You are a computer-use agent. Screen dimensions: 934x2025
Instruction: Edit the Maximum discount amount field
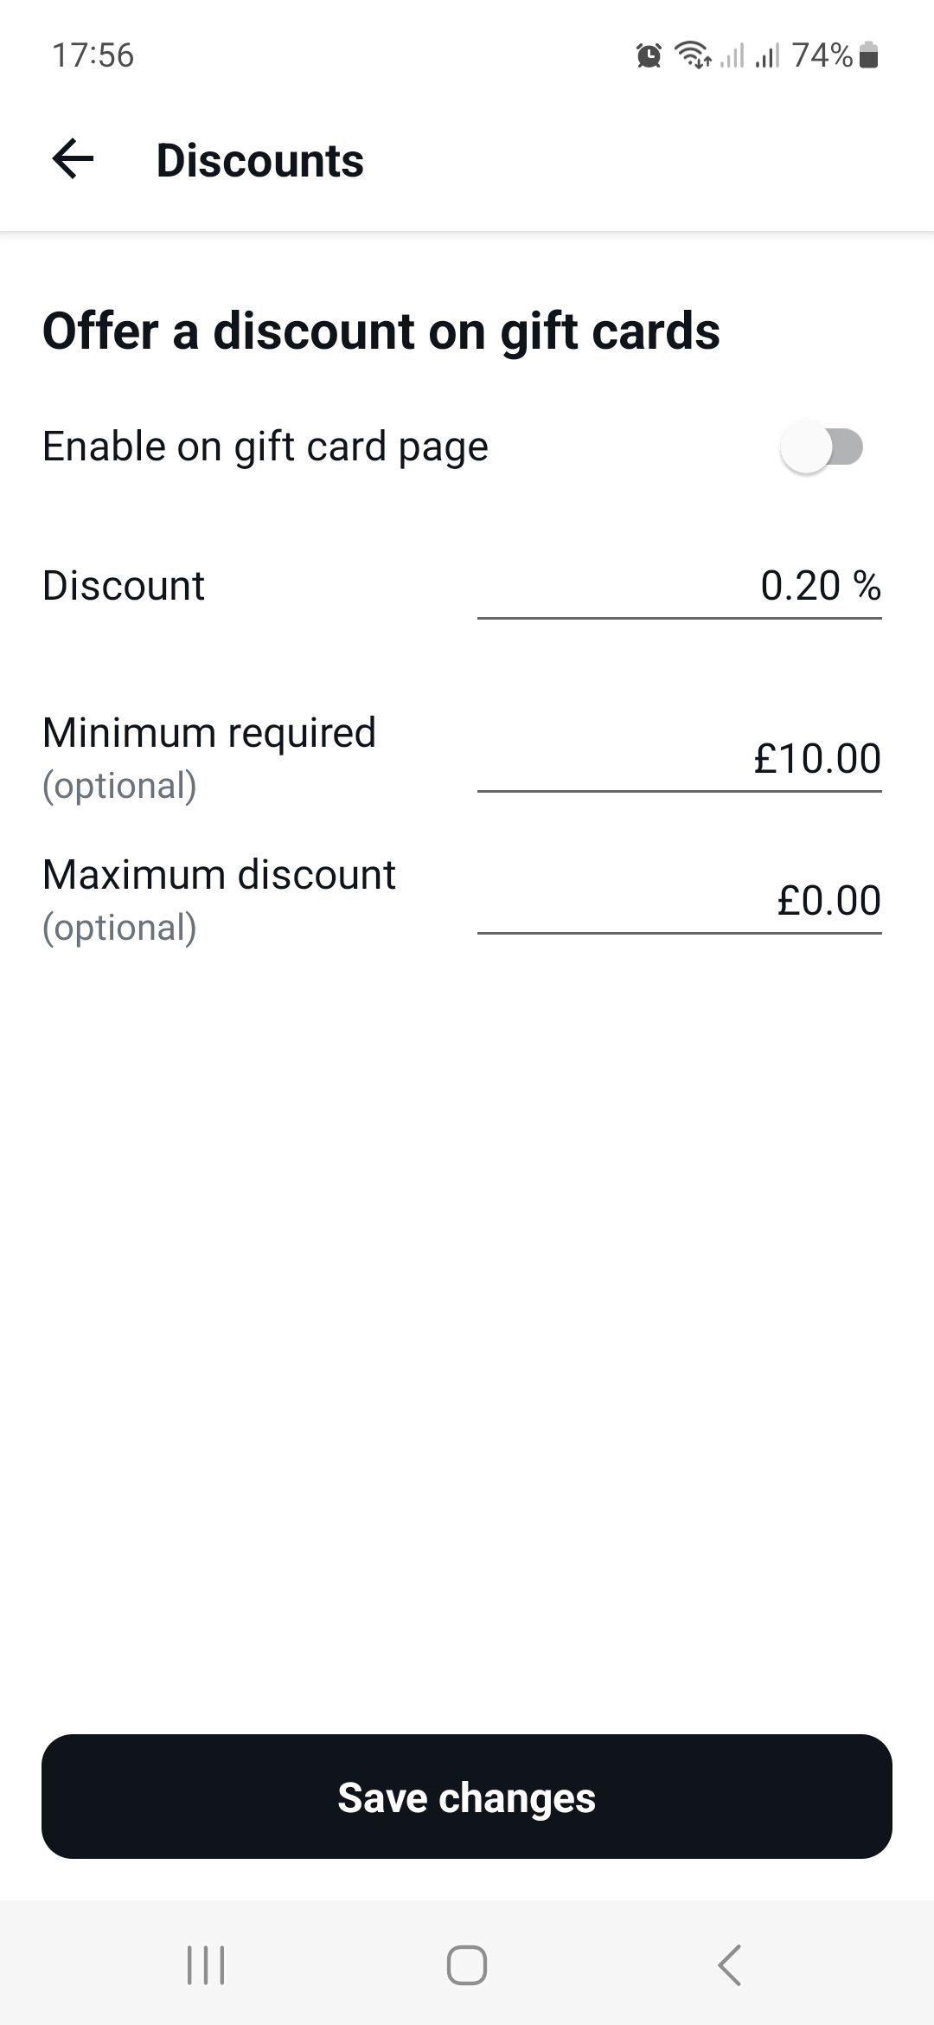(x=680, y=902)
